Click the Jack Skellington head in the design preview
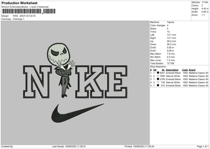This screenshot has height=149, width=210. pos(59,54)
